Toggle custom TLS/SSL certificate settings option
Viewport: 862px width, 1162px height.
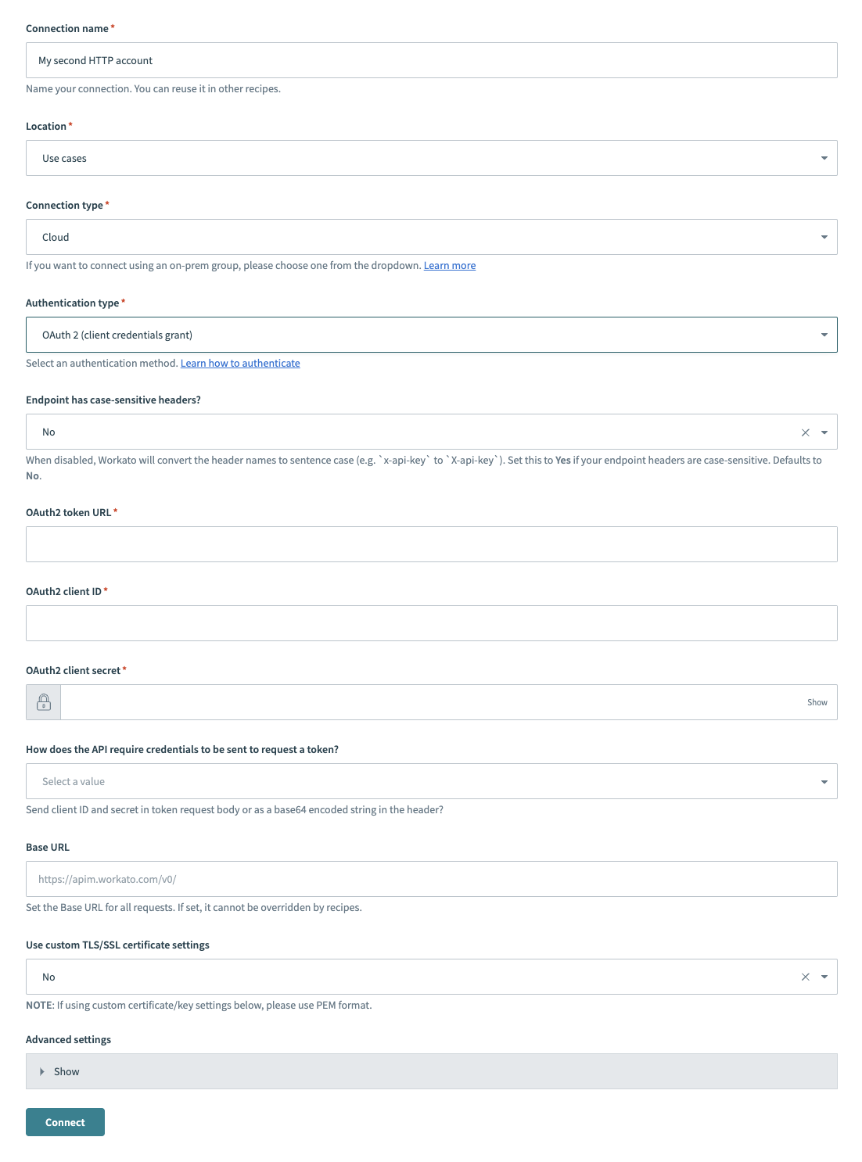tap(430, 976)
